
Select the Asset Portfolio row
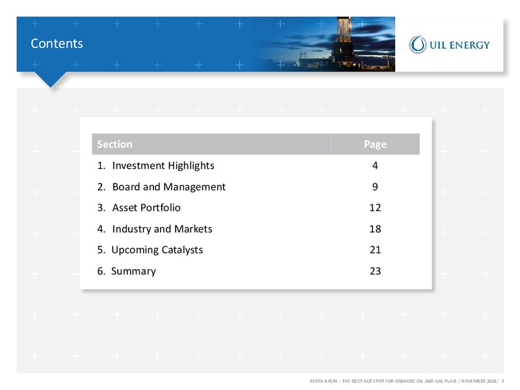[x=255, y=207]
